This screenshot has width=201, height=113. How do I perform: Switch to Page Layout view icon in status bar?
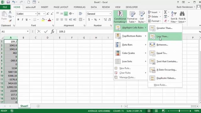click(x=156, y=111)
